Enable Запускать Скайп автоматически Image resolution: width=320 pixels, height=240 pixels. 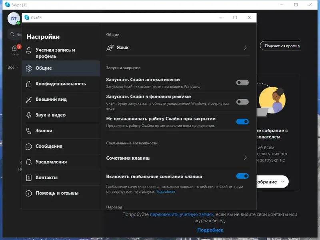[242, 82]
